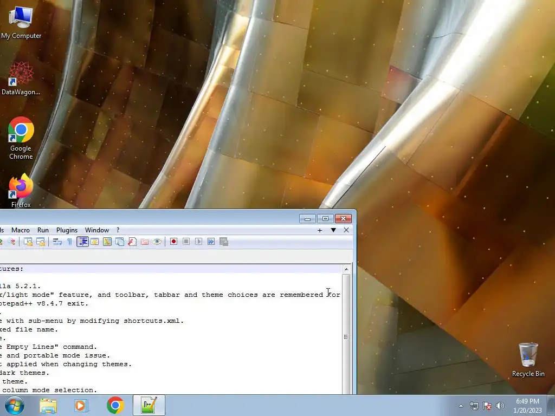Viewport: 555px width, 416px height.
Task: Click the Action Center flag icon
Action: [487, 406]
